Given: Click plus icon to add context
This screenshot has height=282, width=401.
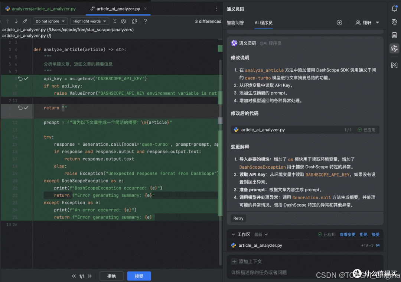Looking at the screenshot, I should point(234,262).
